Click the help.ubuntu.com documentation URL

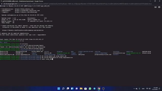click(24, 9)
